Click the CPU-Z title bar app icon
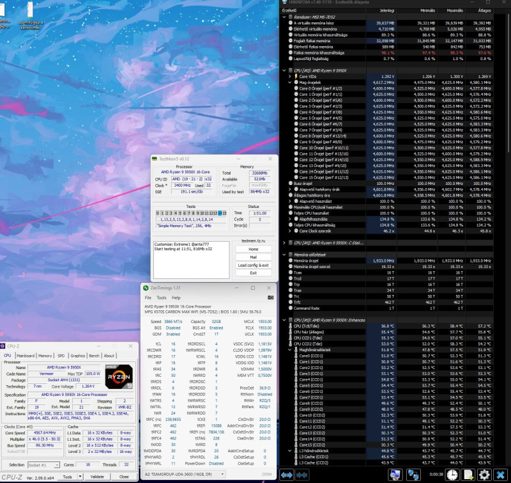 3,346
